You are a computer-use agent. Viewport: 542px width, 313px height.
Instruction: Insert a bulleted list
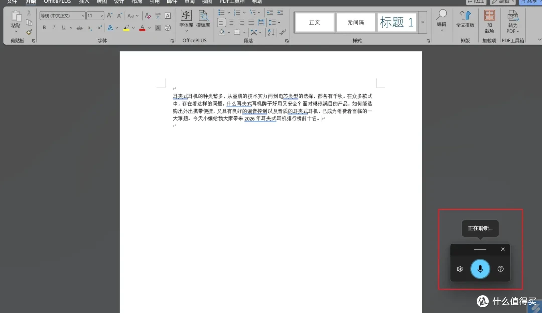point(221,13)
